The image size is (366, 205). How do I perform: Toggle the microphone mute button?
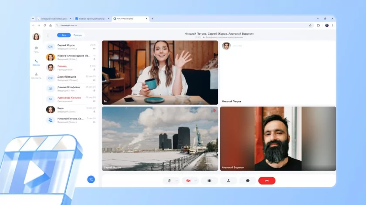tap(169, 180)
